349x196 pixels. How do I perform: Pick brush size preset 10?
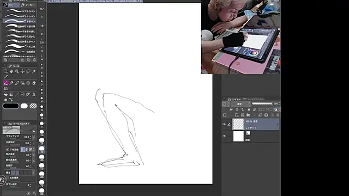pos(41,99)
